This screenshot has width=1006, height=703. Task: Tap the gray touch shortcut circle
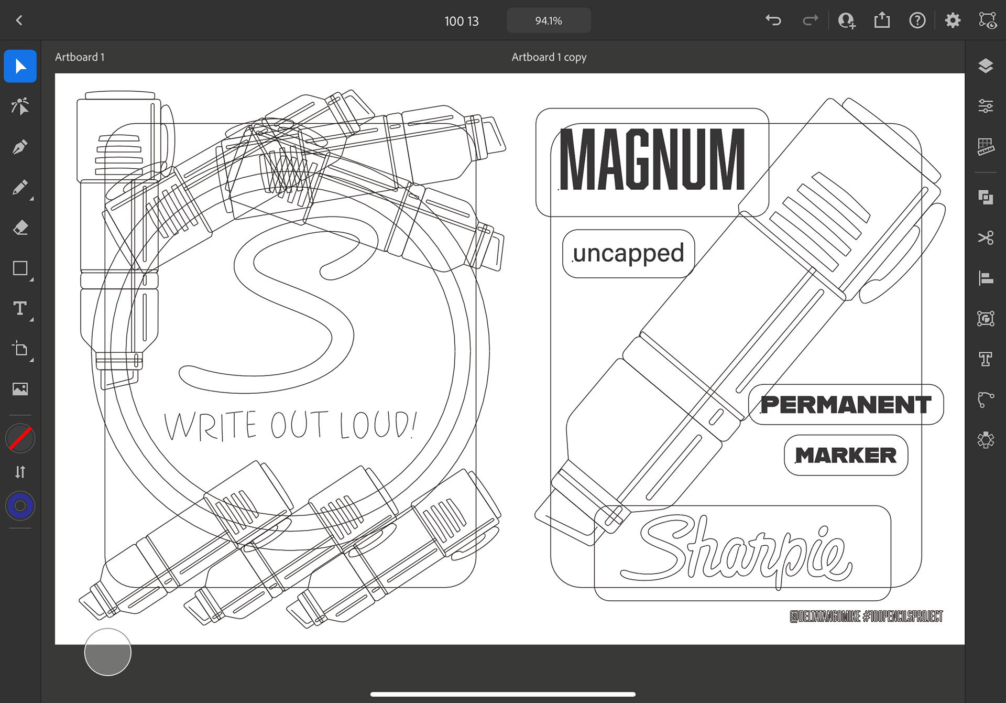[x=108, y=652]
